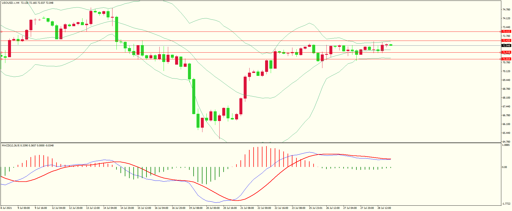Click the MACD(12,26,9) indicator label

point(10,146)
